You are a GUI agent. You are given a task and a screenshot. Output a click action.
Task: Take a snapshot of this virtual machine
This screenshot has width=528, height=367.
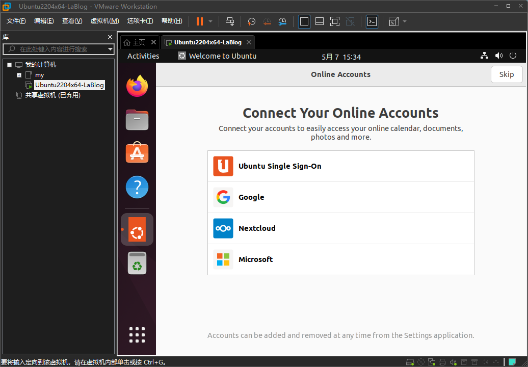[251, 21]
